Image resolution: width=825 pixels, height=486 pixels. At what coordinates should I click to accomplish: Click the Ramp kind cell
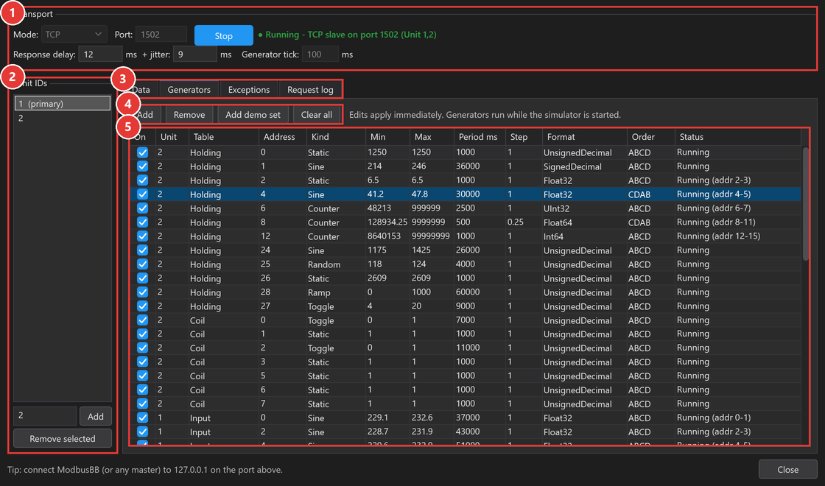click(x=336, y=292)
